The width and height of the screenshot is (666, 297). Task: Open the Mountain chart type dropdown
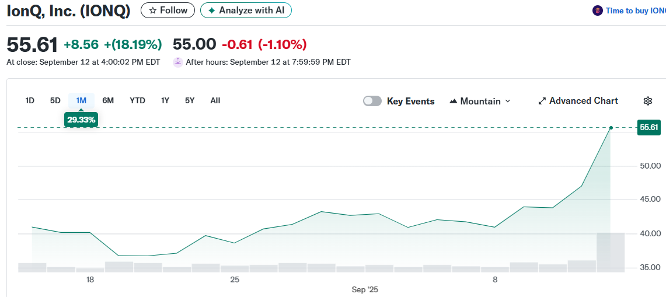point(480,101)
